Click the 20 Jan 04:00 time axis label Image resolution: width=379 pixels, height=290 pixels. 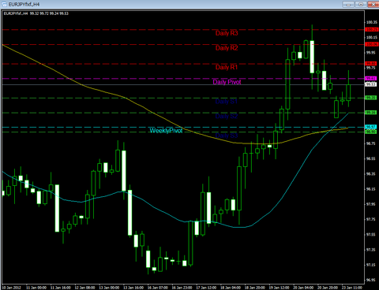pos(303,288)
